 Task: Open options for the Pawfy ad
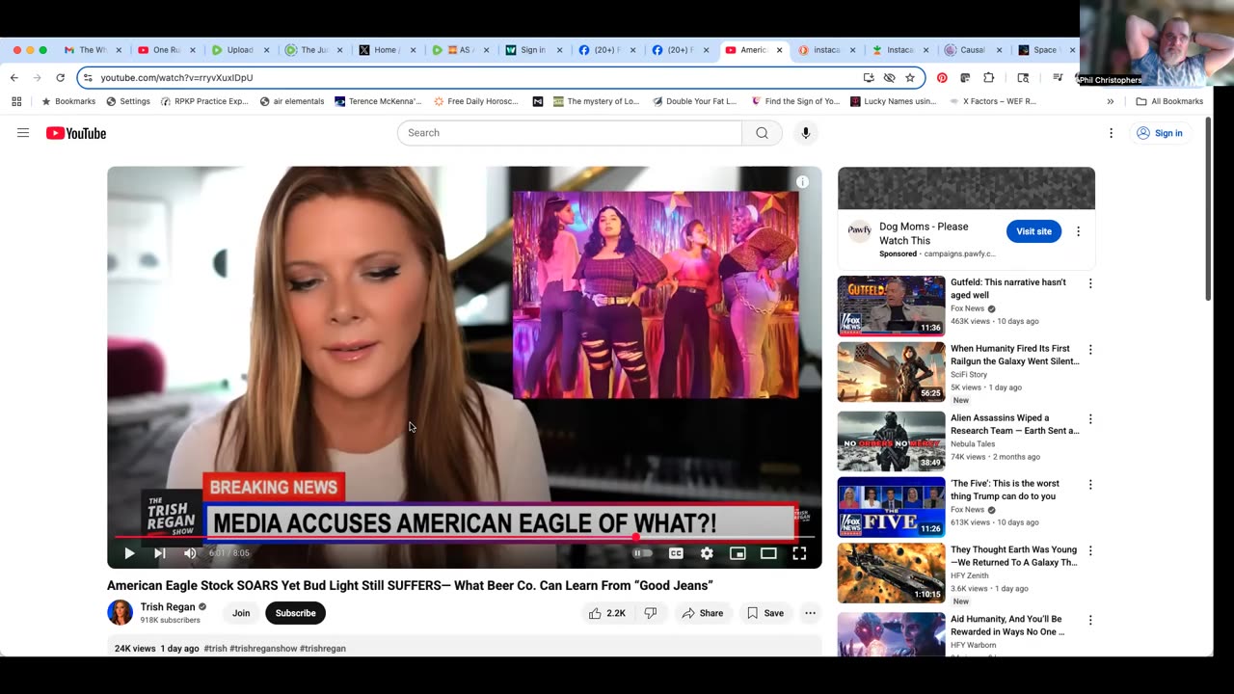1078,231
